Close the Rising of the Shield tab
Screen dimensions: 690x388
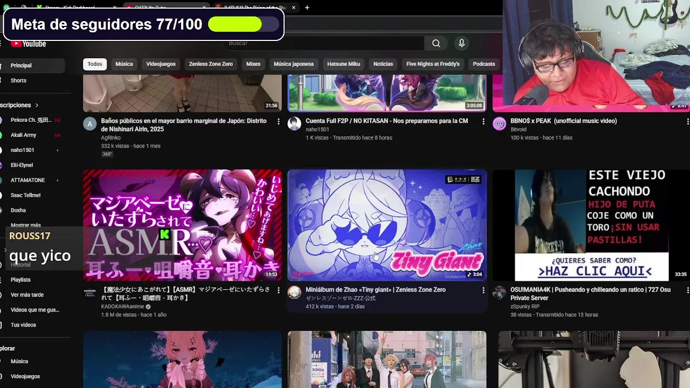tap(294, 8)
